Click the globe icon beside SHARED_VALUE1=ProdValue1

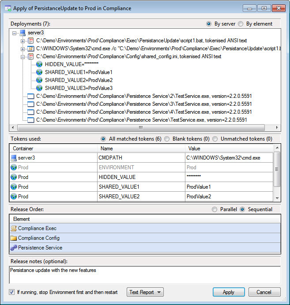[x=39, y=72]
